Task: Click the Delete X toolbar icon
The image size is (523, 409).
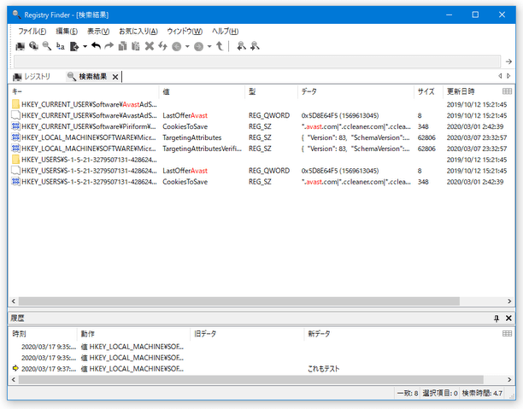Action: coord(150,46)
